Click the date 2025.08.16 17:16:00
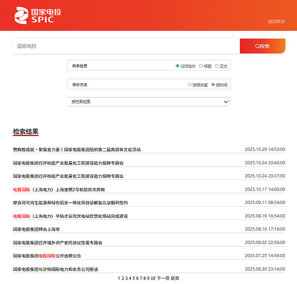The image size is (297, 284). [265, 229]
